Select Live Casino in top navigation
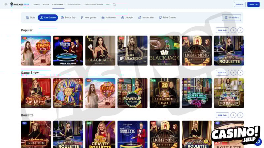264x148 pixels. (58, 5)
